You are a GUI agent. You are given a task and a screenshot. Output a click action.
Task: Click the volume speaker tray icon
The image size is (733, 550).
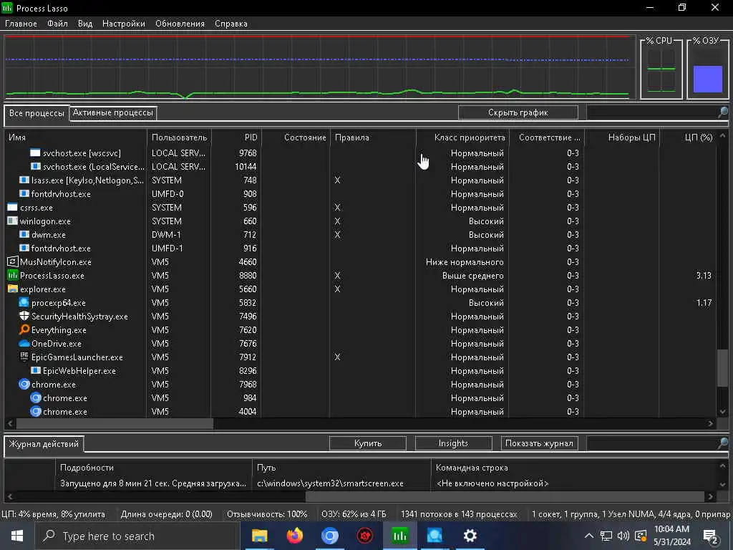(623, 536)
